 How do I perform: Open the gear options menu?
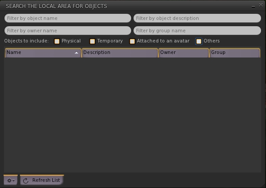(10, 180)
